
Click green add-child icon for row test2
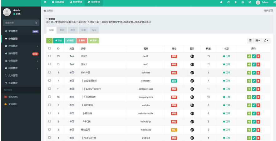[249, 56]
